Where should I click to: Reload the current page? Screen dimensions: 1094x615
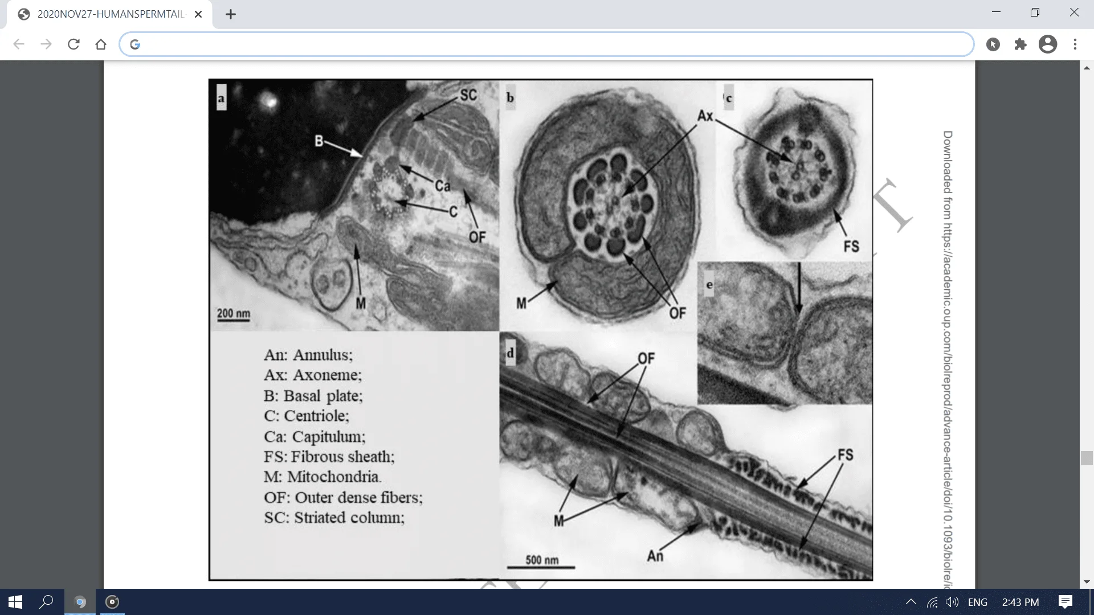click(74, 44)
